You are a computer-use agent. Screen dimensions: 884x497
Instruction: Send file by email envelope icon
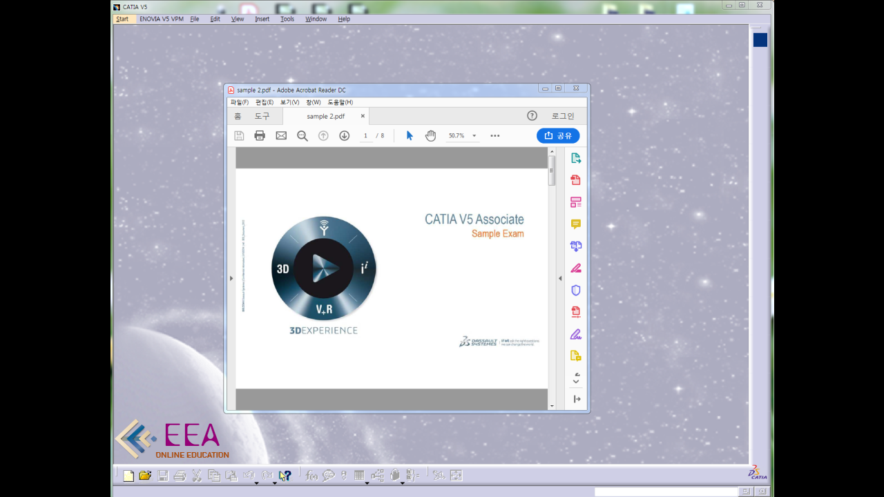tap(281, 136)
